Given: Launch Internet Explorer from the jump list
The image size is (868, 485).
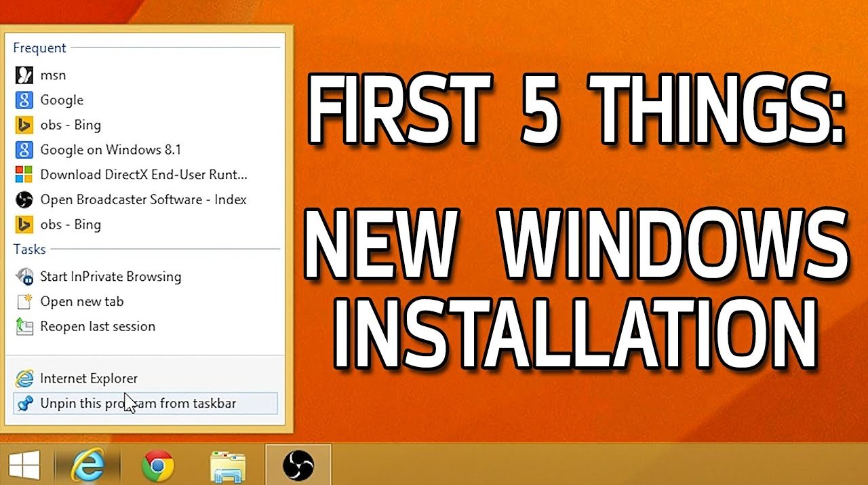Looking at the screenshot, I should (x=88, y=379).
